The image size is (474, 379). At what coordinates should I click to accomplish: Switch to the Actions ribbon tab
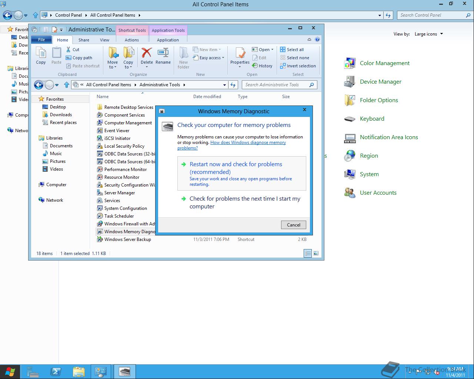click(132, 40)
